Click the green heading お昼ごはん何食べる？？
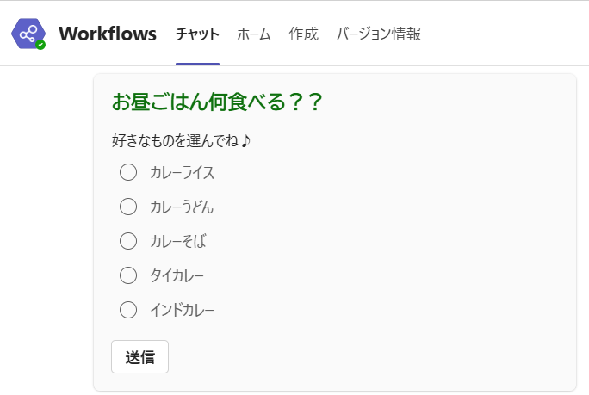589x395 pixels. [217, 102]
